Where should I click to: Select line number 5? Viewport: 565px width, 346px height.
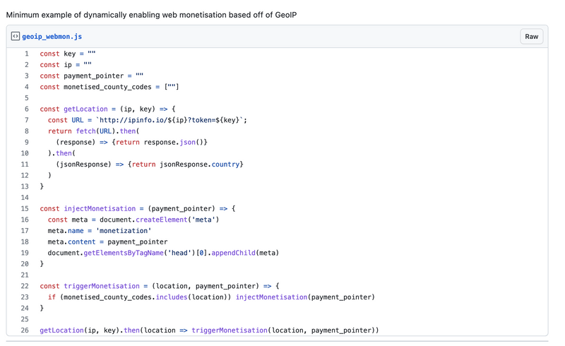pos(27,98)
